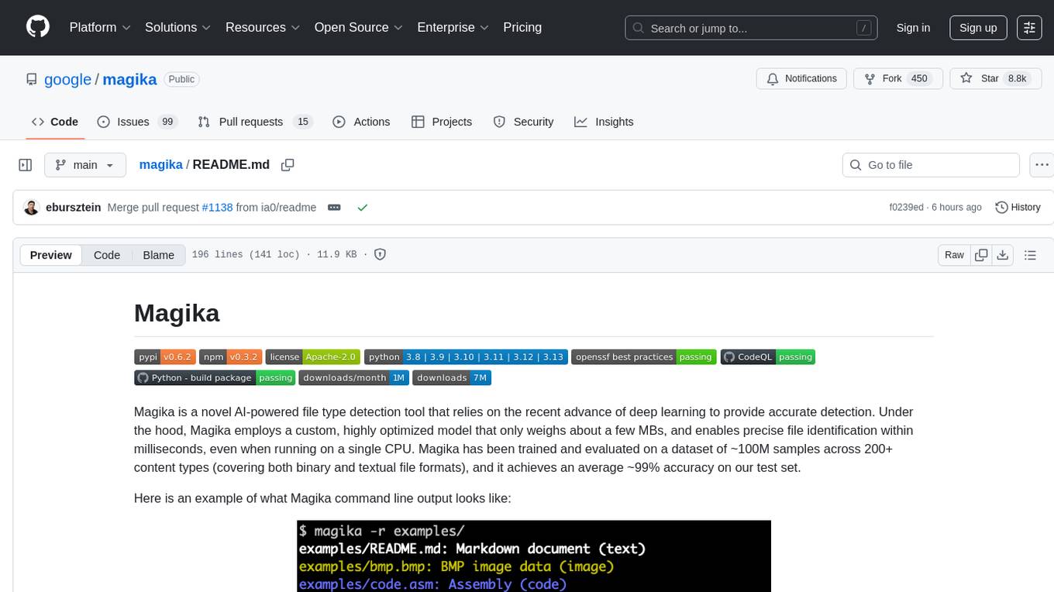The width and height of the screenshot is (1054, 592).
Task: Copy raw file contents
Action: coord(981,255)
